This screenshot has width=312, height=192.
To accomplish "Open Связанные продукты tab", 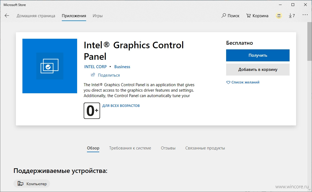I will point(205,148).
